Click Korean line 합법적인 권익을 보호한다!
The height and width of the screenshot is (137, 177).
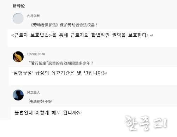[x=119, y=35]
